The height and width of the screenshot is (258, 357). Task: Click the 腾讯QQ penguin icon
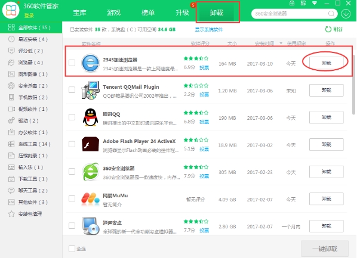click(90, 117)
